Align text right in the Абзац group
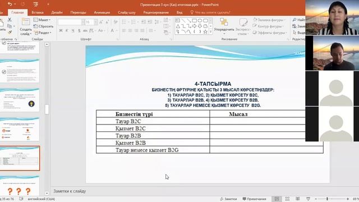This screenshot has height=202, width=359. (136, 30)
